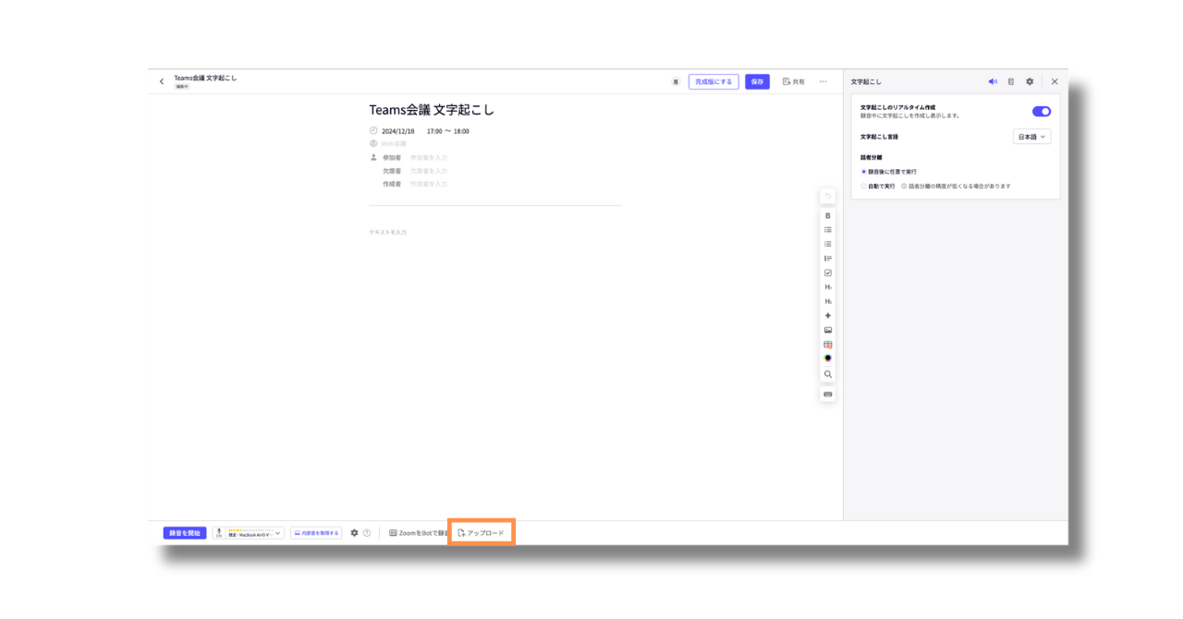The width and height of the screenshot is (1183, 619).
Task: Open the three-dot more options menu
Action: click(x=823, y=81)
